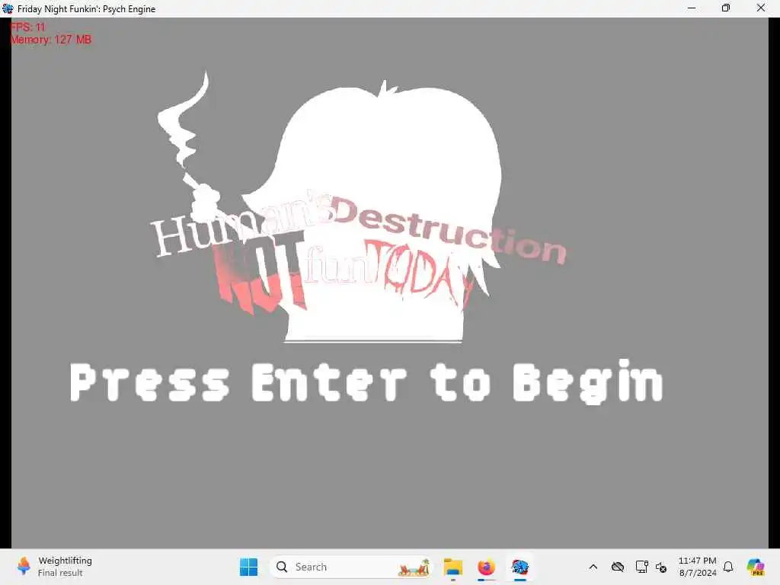Click the muted volume tray icon

click(x=661, y=567)
